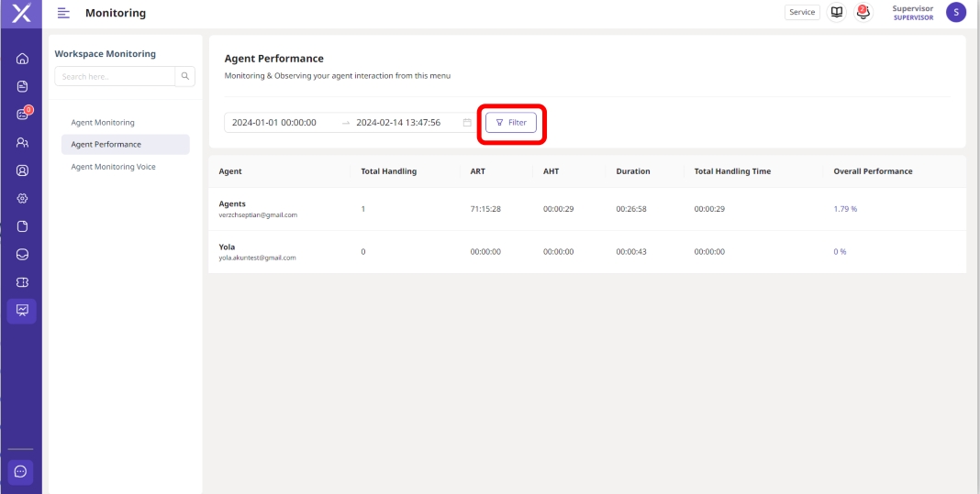Collapse the menu with the hamburger icon
Image resolution: width=980 pixels, height=494 pixels.
coord(63,13)
